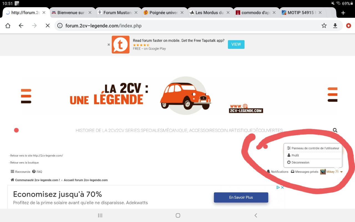The image size is (355, 222).
Task: Open Notifications bell dropdown
Action: 278,172
